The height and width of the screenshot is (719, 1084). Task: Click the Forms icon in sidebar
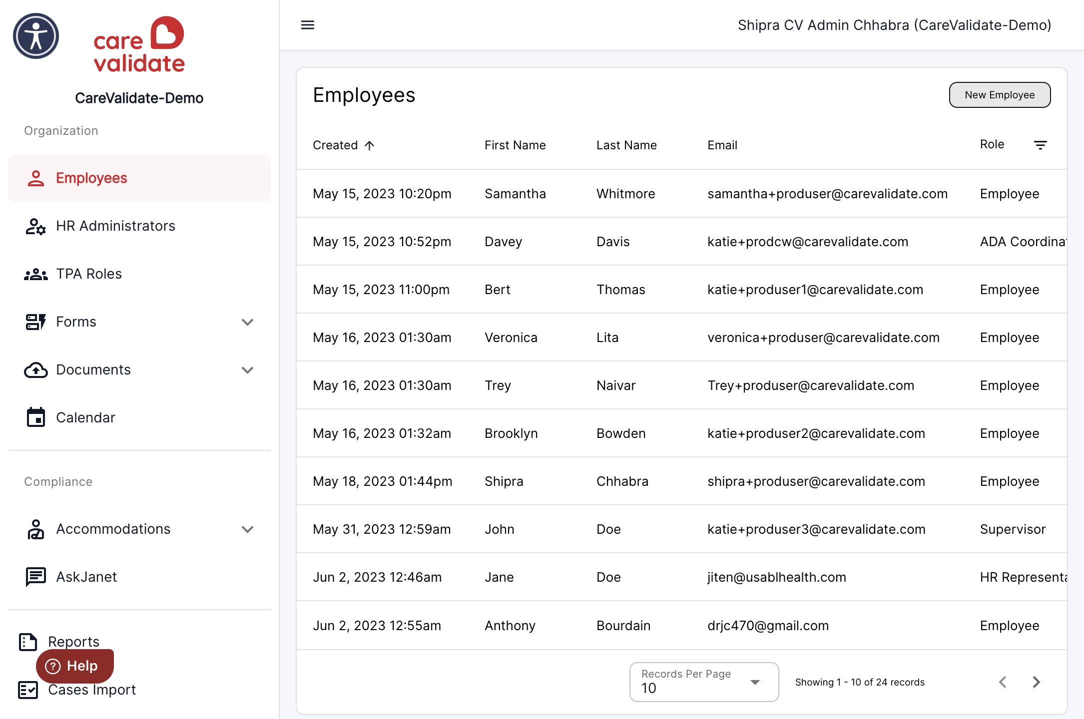tap(36, 322)
